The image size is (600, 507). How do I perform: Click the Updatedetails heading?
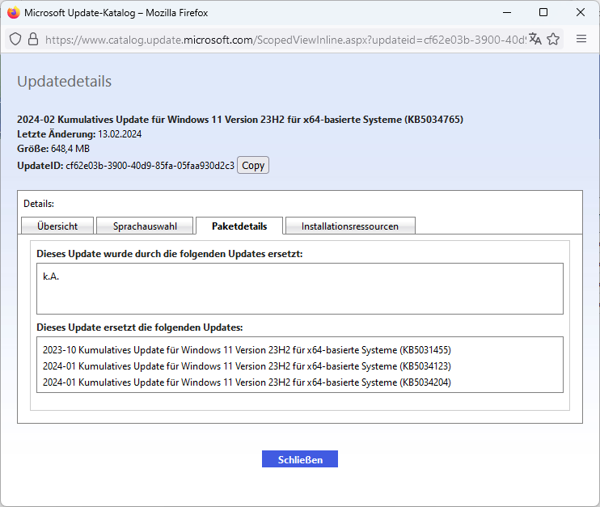tap(65, 81)
